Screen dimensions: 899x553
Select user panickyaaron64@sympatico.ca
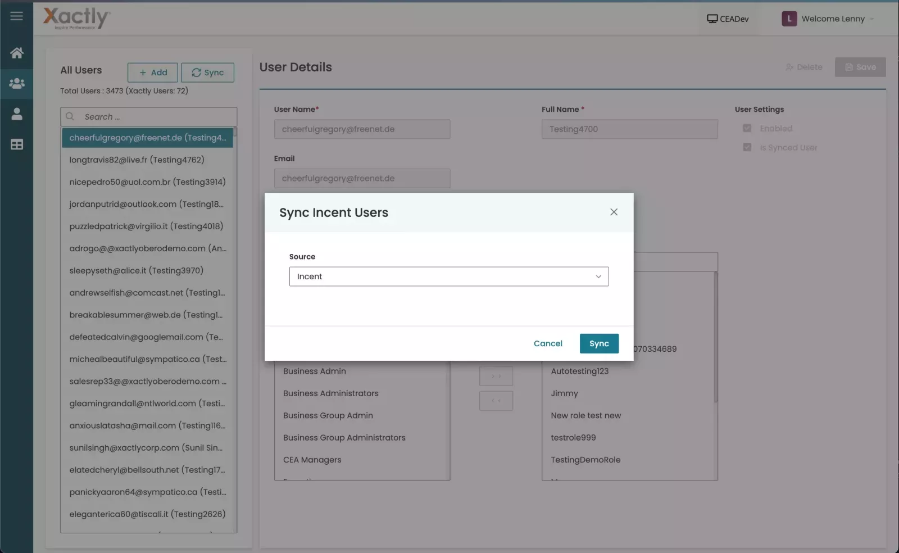click(147, 492)
